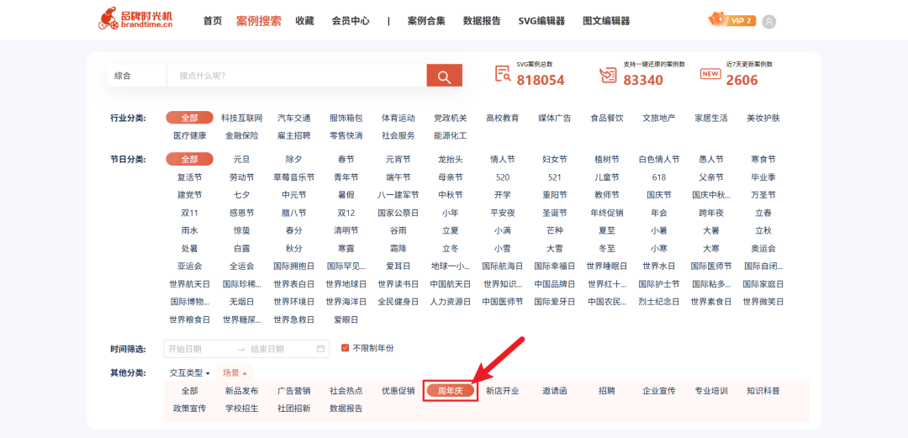This screenshot has width=908, height=438.
Task: Select 全部 in 行业分类
Action: (189, 118)
